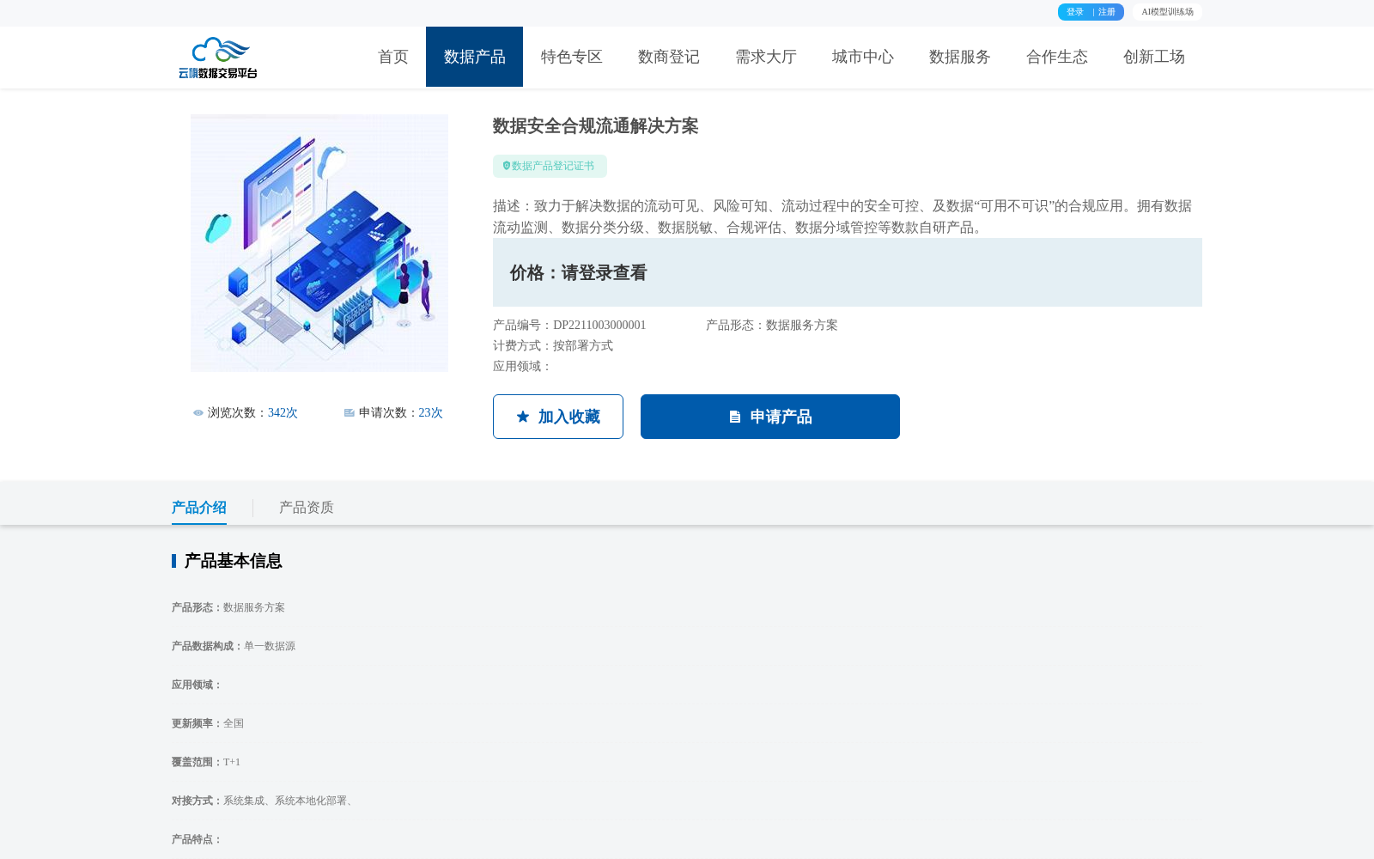Open the AI模型训练场 button
1374x859 pixels.
[1167, 12]
